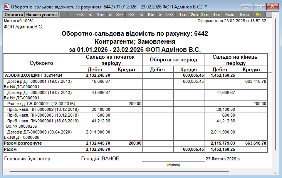Image resolution: width=282 pixels, height=178 pixels.
Task: Click the Поч start-date button
Action: click(100, 15)
